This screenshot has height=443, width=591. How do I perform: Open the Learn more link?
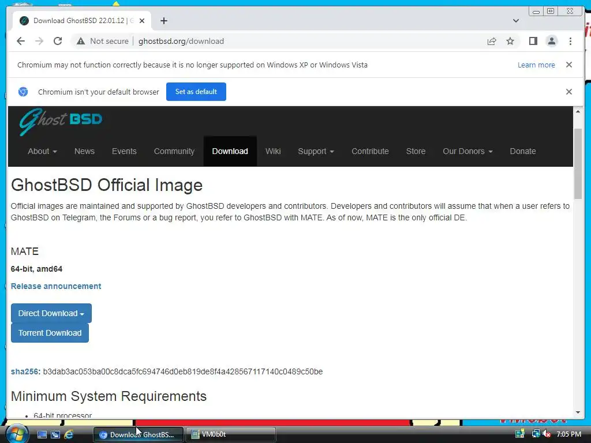(x=536, y=65)
